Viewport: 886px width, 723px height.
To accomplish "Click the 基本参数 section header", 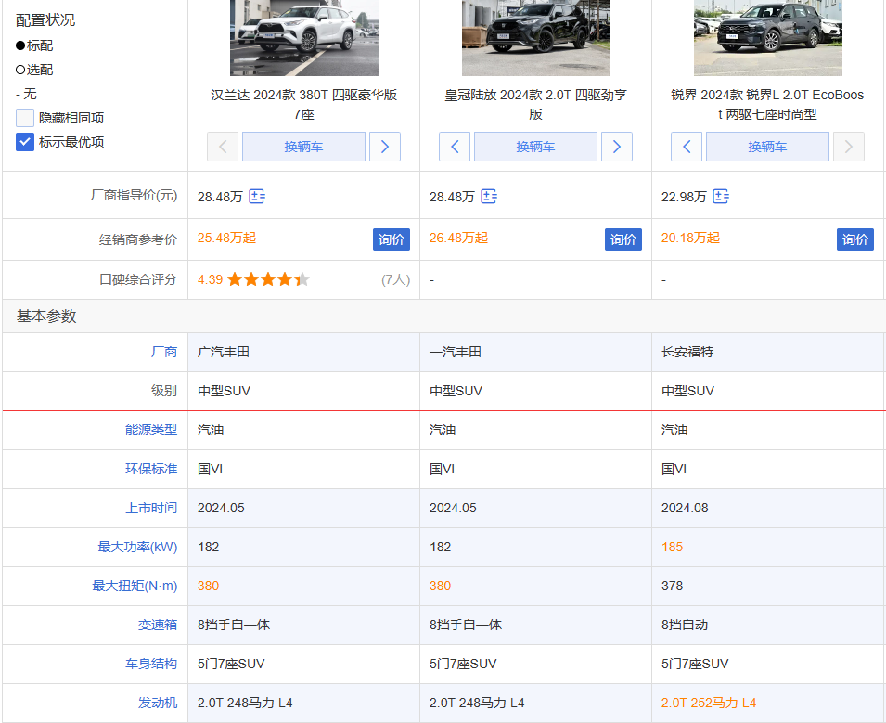I will (46, 316).
